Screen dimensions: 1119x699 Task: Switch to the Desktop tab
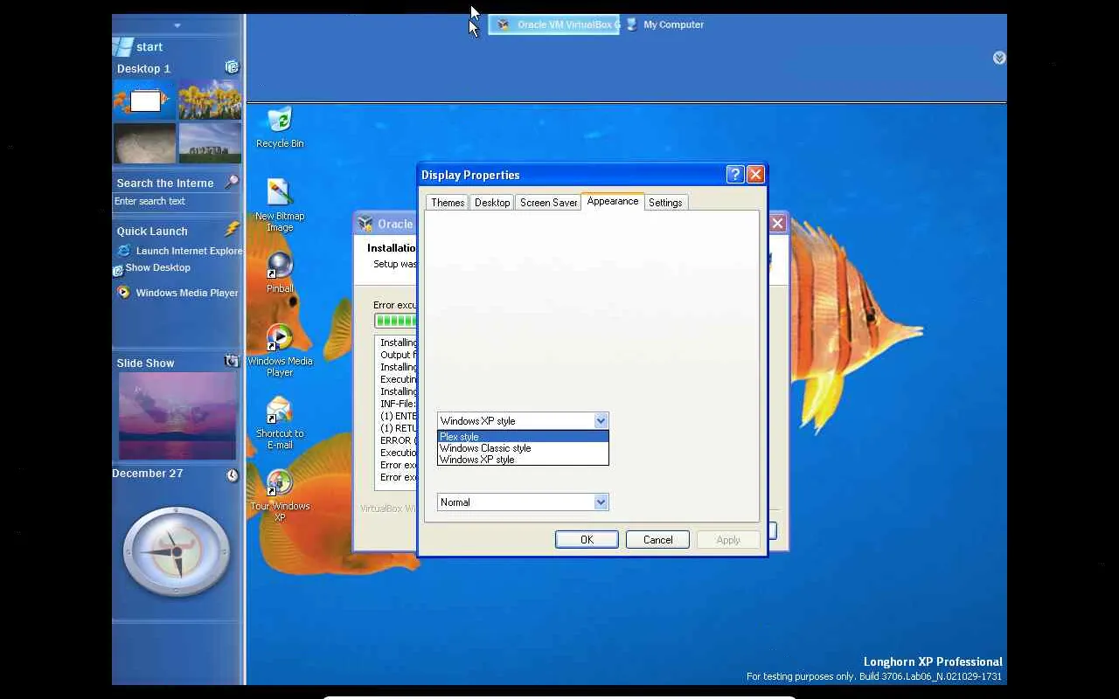coord(492,203)
